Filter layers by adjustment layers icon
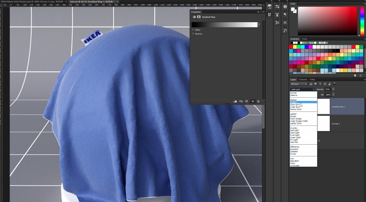The image size is (366, 202). pos(315,84)
